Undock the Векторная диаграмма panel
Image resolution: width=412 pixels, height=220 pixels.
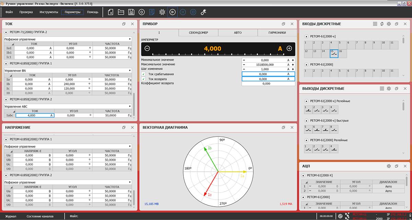tap(284, 128)
